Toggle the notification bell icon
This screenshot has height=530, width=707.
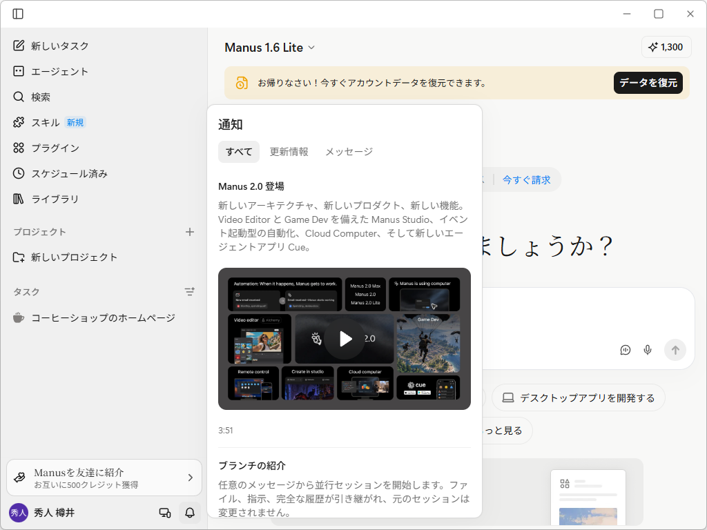point(190,513)
